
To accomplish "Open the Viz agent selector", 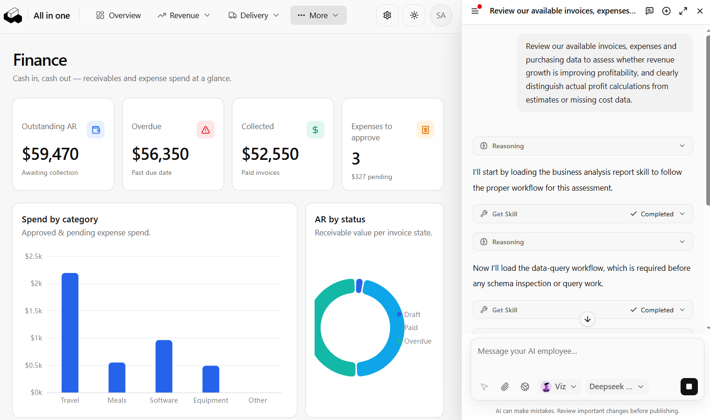I will 559,386.
